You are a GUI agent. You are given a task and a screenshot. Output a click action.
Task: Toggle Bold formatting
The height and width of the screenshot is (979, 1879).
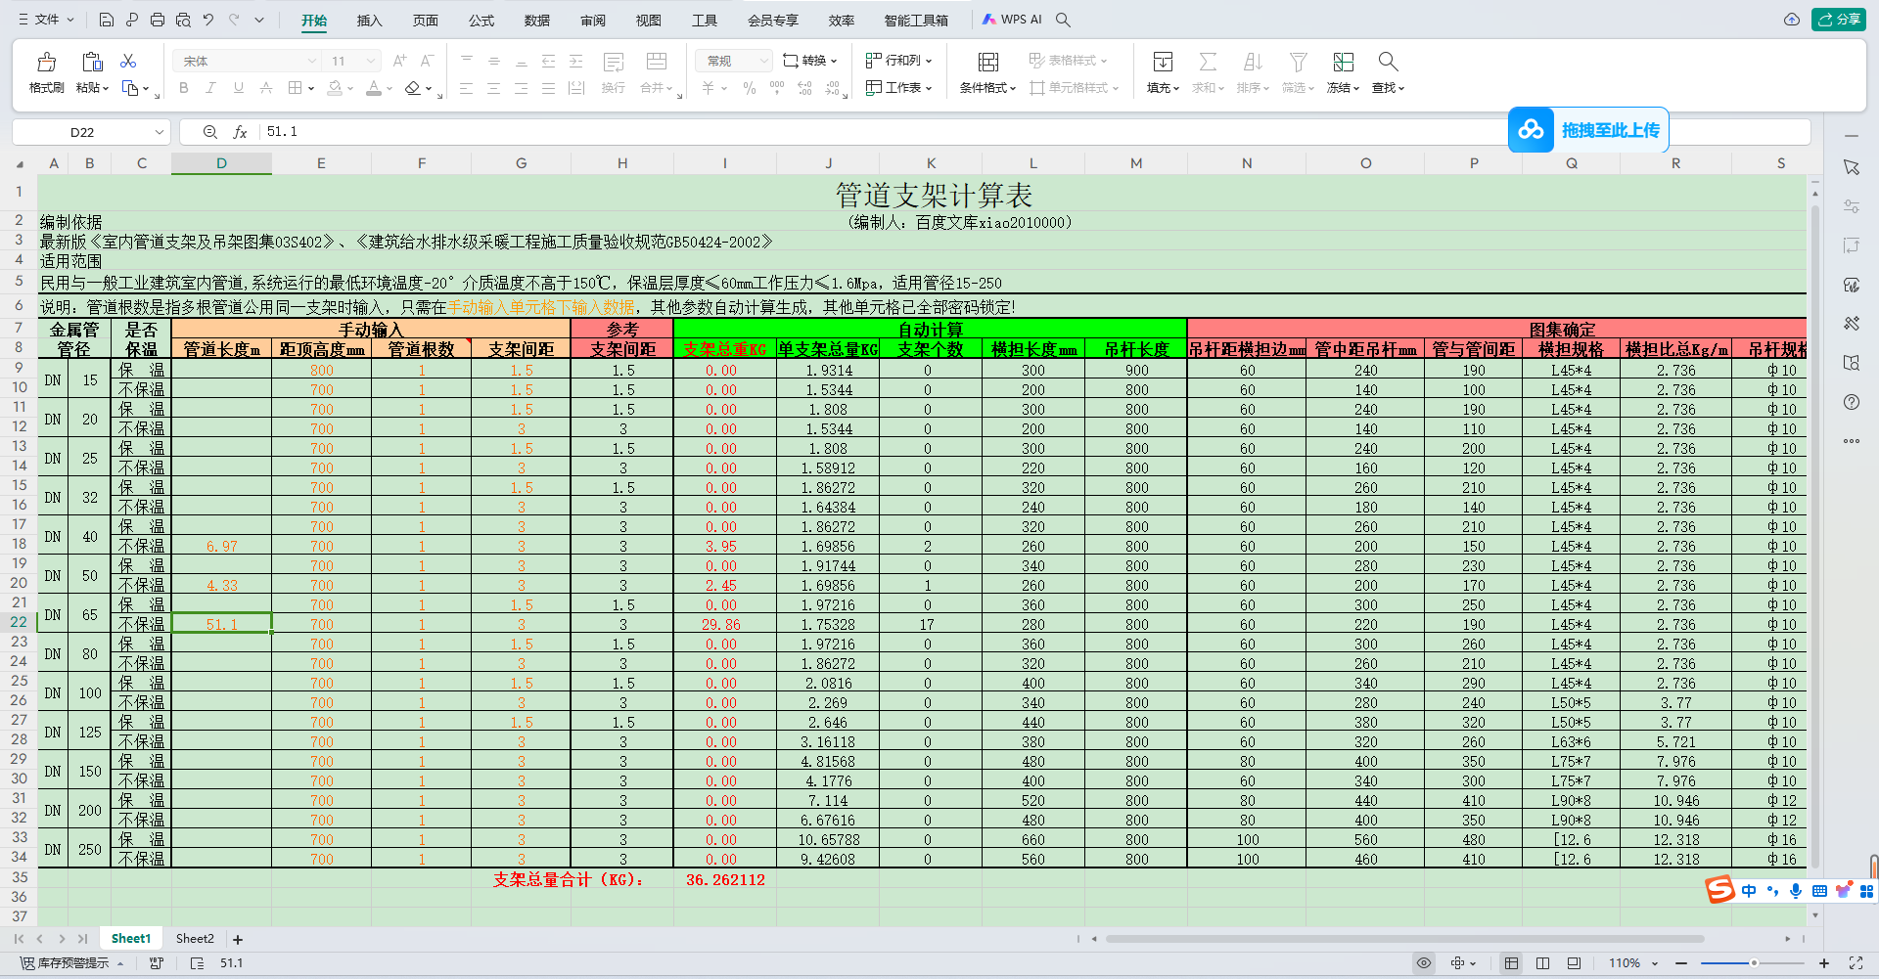coord(184,88)
